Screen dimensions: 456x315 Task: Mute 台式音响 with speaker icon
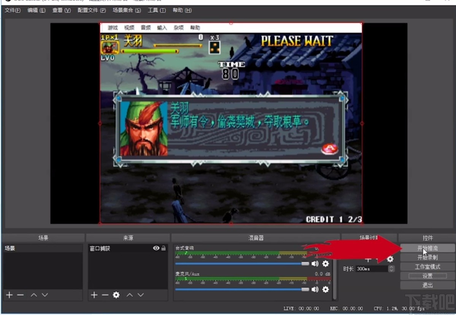pyautogui.click(x=315, y=264)
